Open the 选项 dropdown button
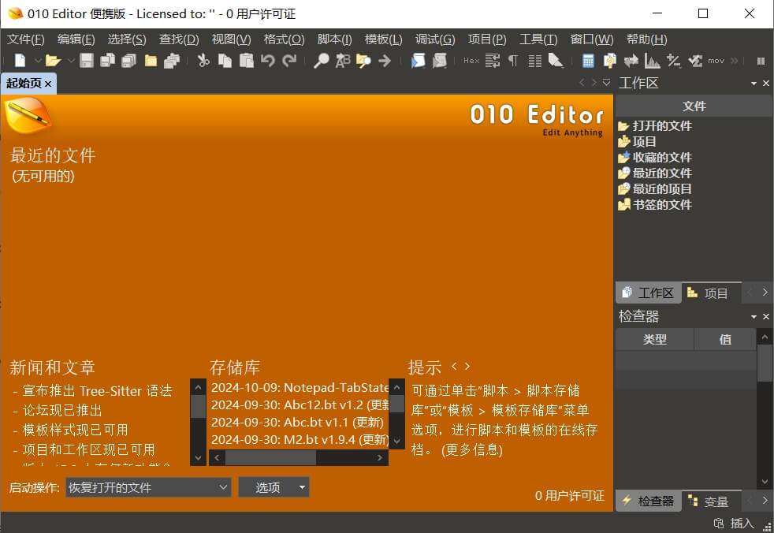Viewport: 774px width, 533px height. [x=274, y=487]
